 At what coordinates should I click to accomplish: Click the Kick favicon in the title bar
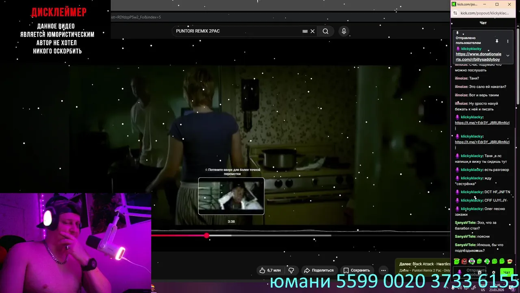[454, 4]
